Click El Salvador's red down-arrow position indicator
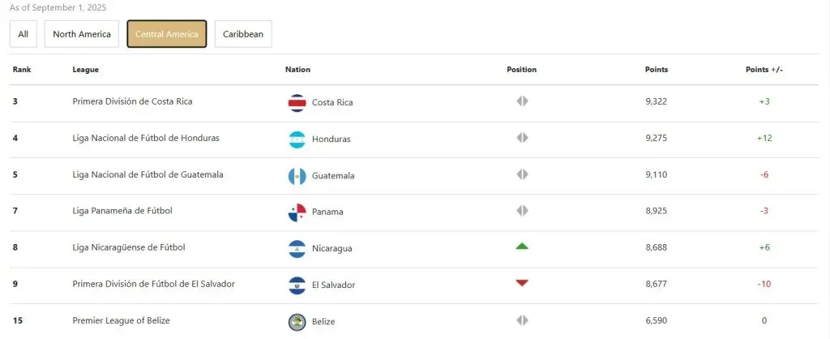This screenshot has width=830, height=339. click(x=522, y=283)
